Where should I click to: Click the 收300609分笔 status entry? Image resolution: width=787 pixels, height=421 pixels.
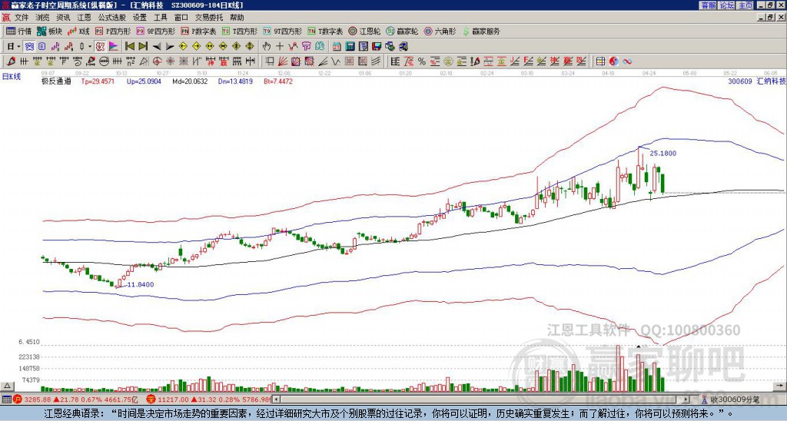click(x=730, y=399)
